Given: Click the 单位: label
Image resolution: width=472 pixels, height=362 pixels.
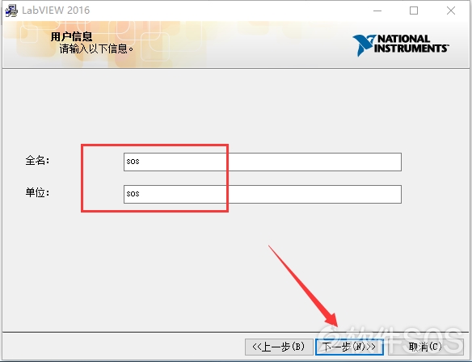Looking at the screenshot, I should [x=37, y=192].
